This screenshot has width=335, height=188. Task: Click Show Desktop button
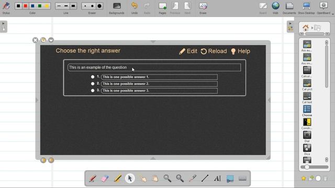pos(306,8)
